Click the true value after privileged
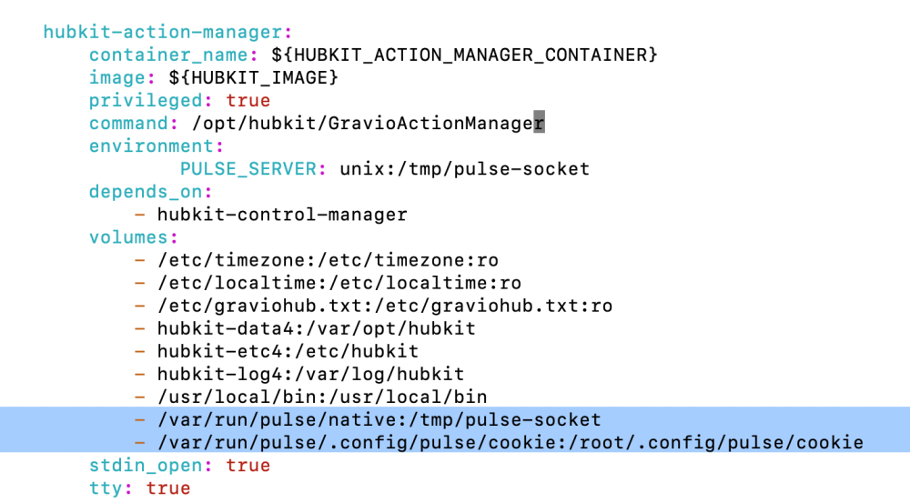Viewport: 910px width, 503px height. (248, 100)
